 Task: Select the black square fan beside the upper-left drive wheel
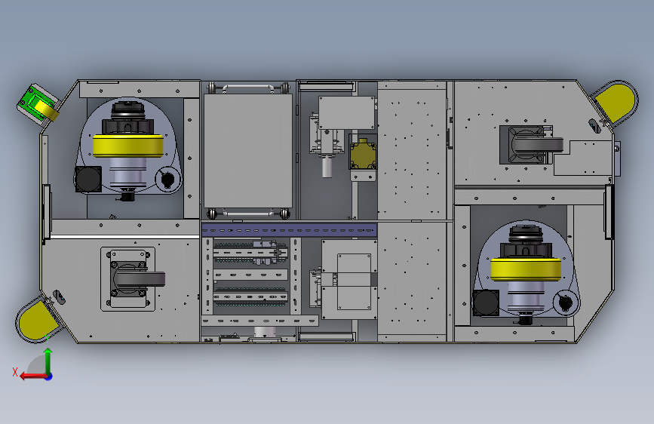pyautogui.click(x=88, y=180)
